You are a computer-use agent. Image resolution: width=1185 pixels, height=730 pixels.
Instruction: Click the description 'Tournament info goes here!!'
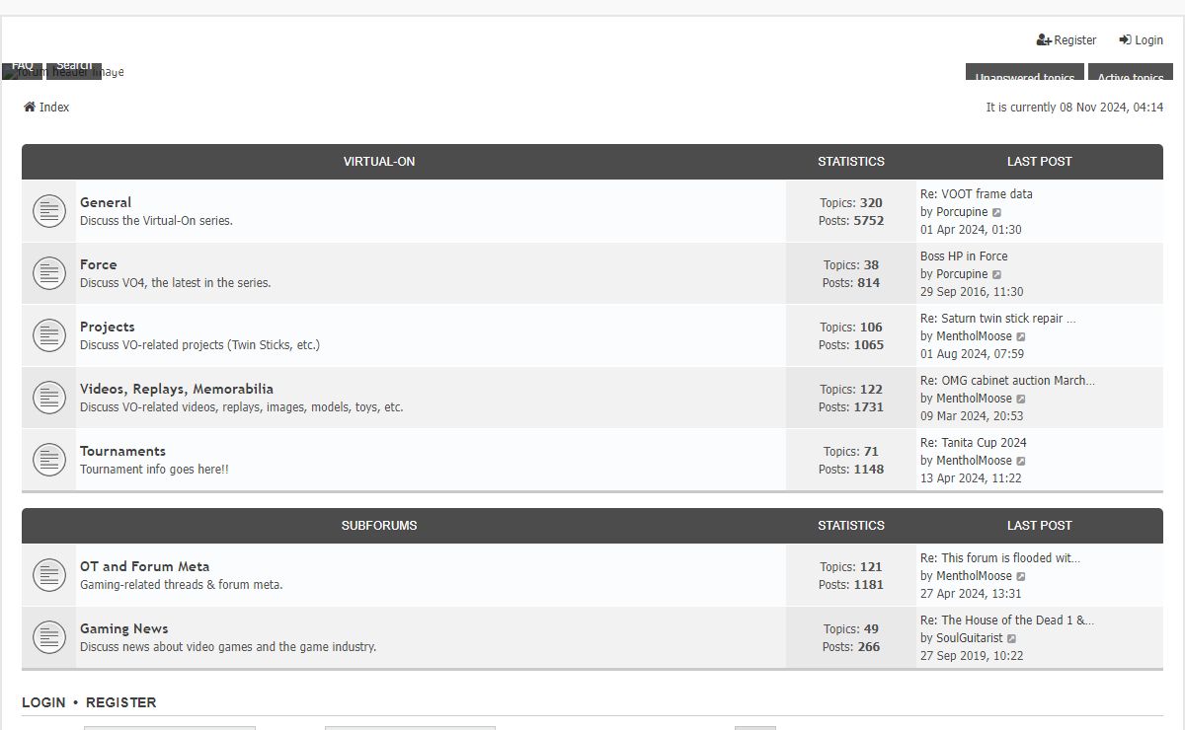pyautogui.click(x=154, y=470)
